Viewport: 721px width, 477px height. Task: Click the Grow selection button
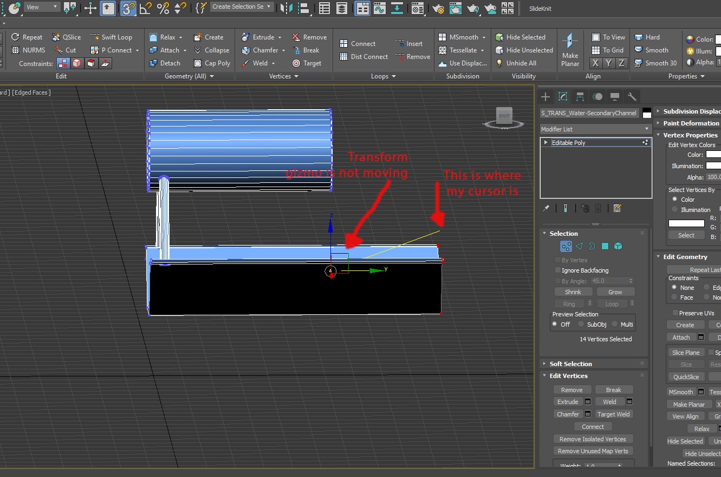(x=615, y=291)
